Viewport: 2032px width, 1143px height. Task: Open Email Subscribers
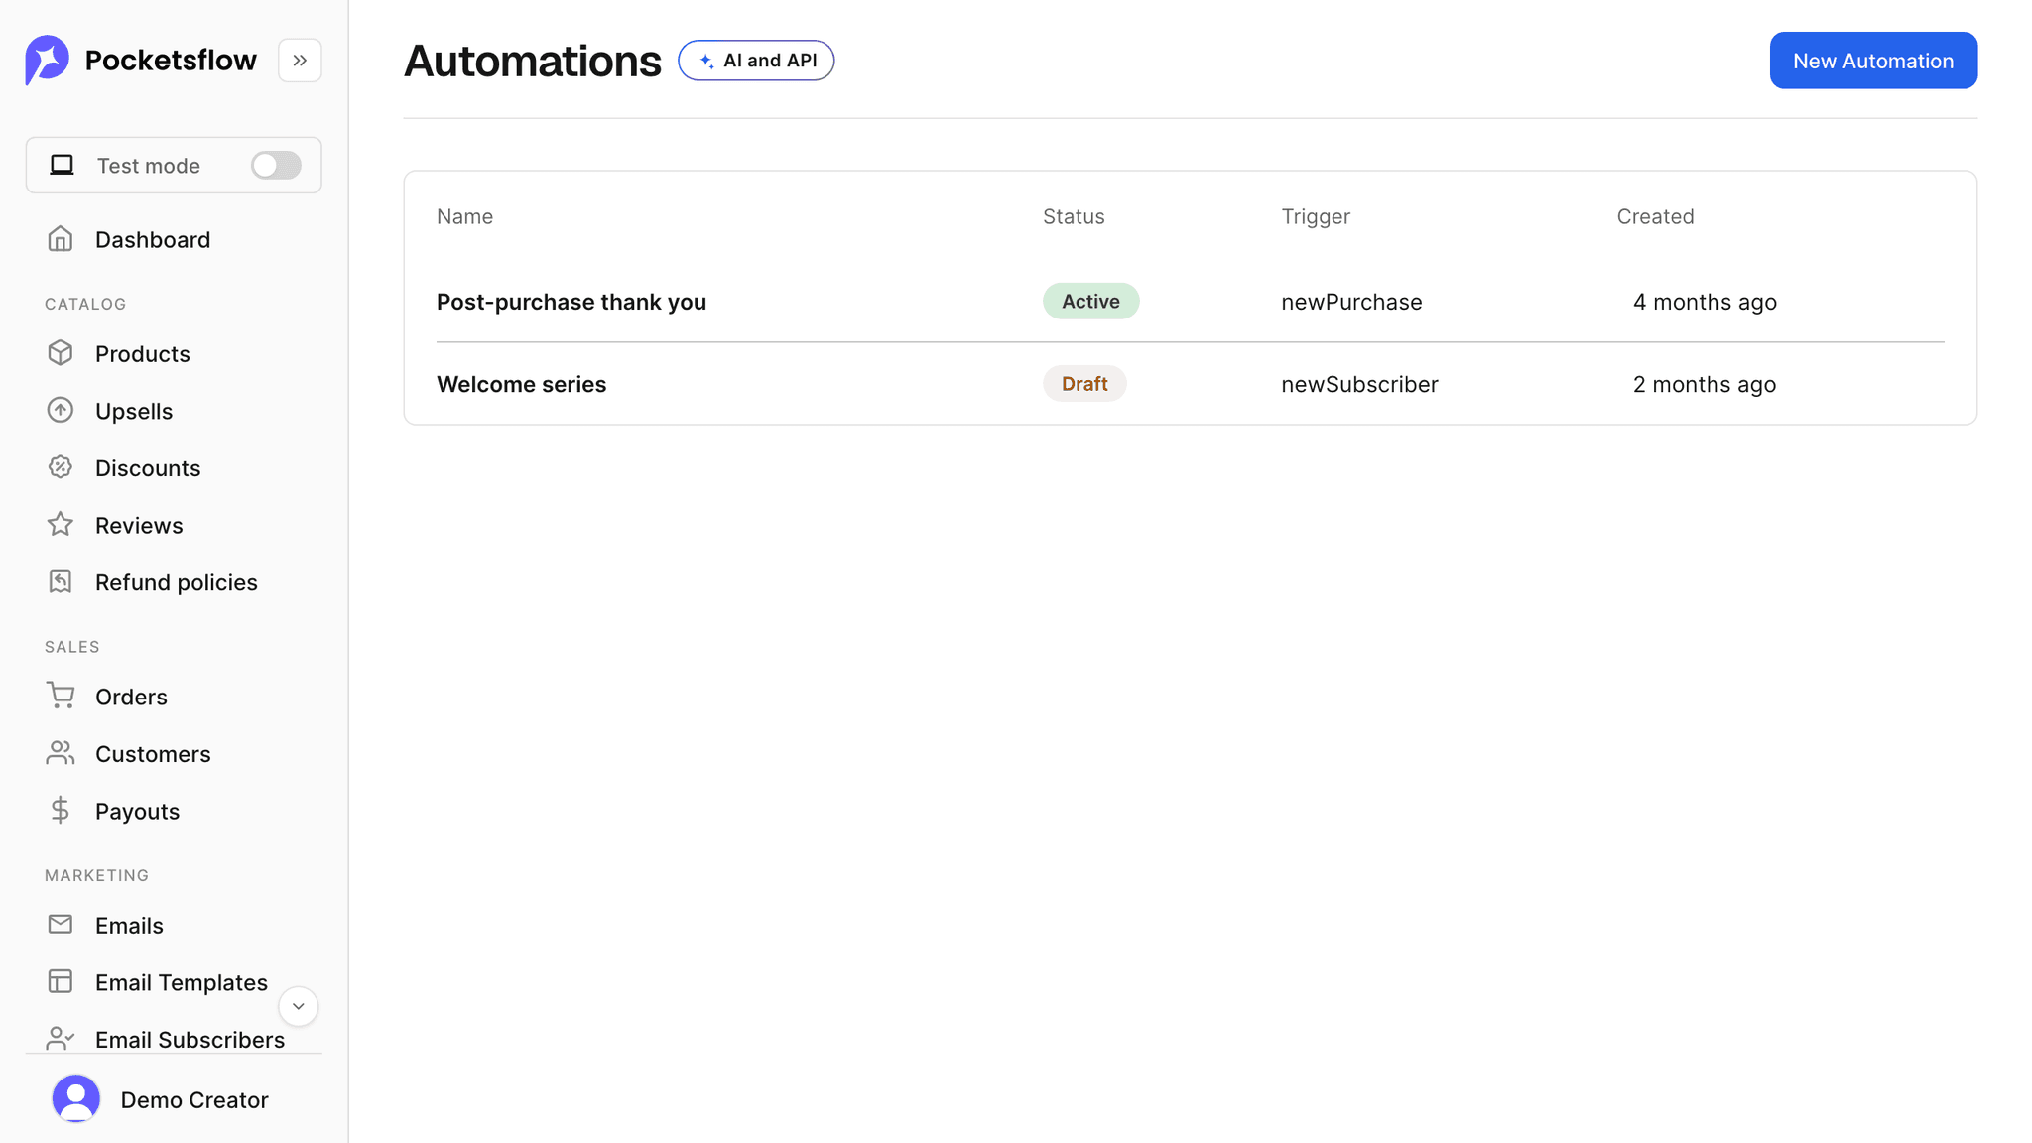coord(190,1039)
